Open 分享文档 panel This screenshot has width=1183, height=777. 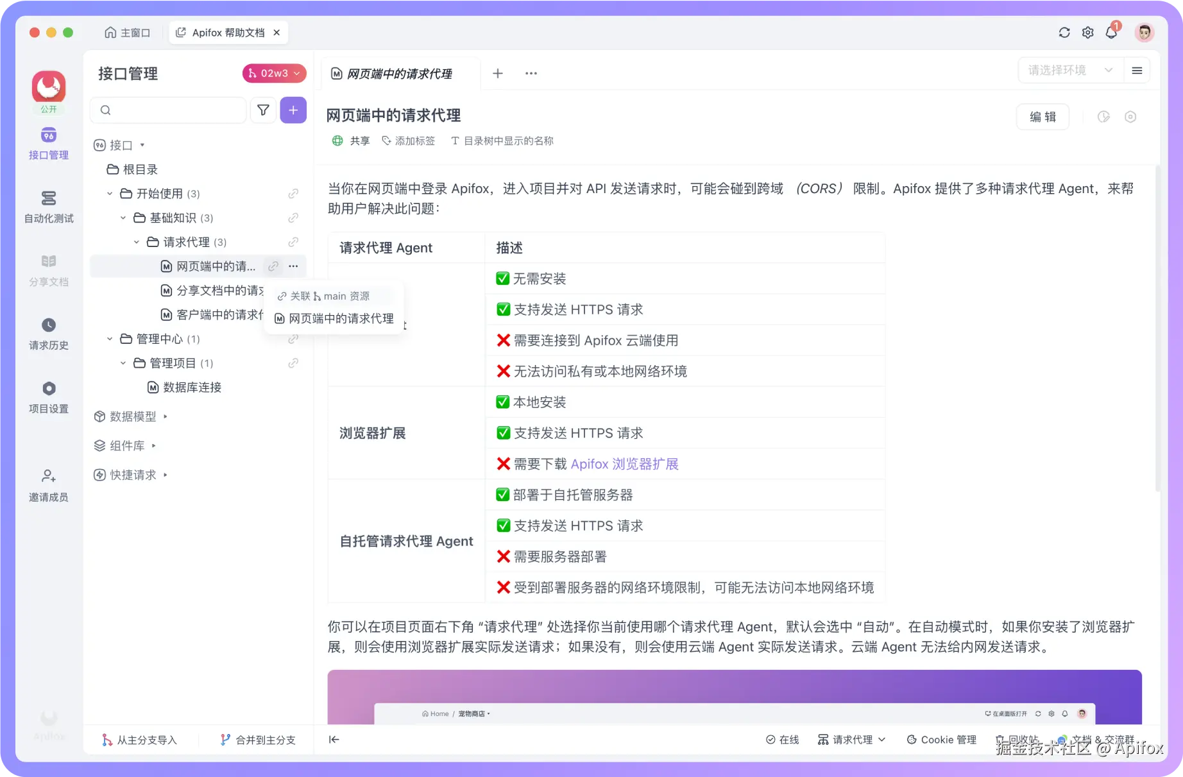click(x=48, y=270)
